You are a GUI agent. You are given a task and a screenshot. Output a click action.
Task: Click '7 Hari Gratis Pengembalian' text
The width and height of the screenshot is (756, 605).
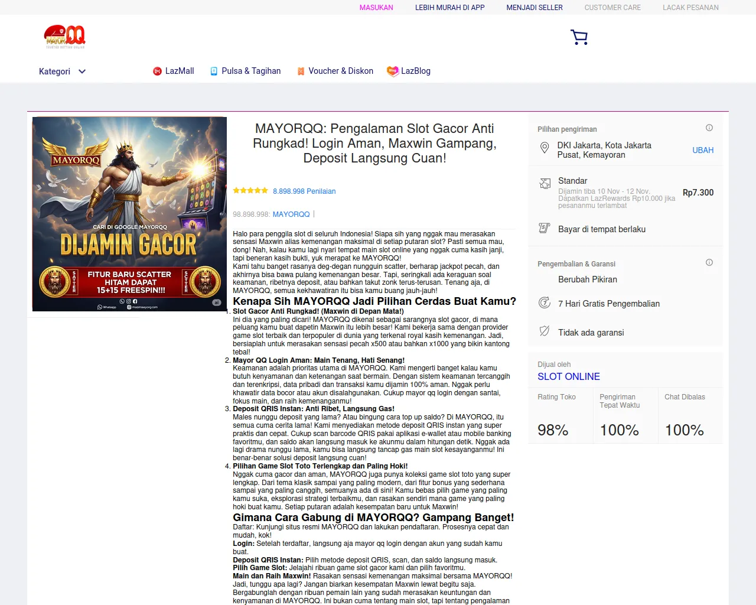point(609,304)
